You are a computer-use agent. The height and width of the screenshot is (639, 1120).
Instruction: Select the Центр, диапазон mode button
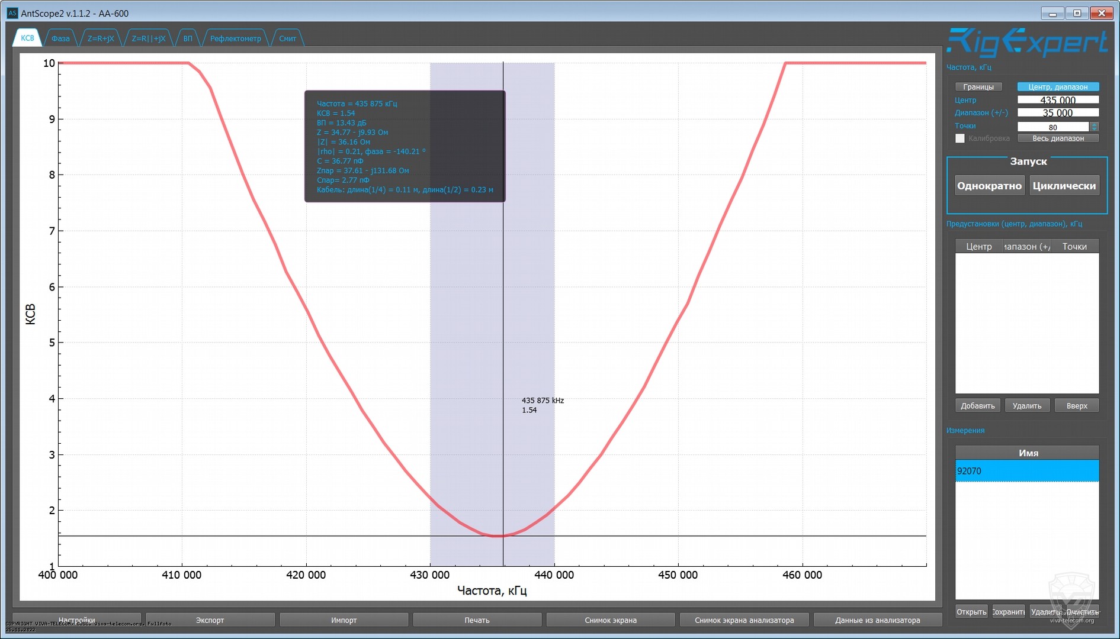(1058, 87)
